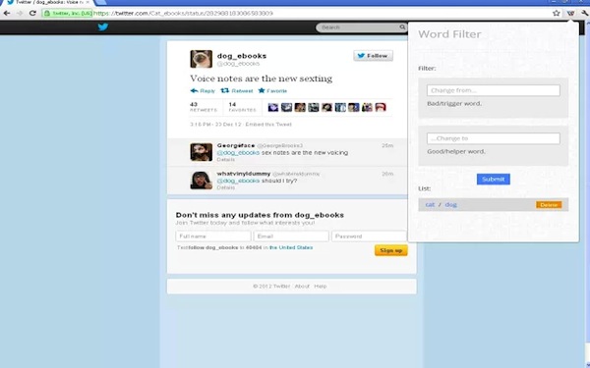Viewport: 590px width, 368px height.
Task: Click the last retweeter avatar with the red hat
Action: tap(381, 107)
